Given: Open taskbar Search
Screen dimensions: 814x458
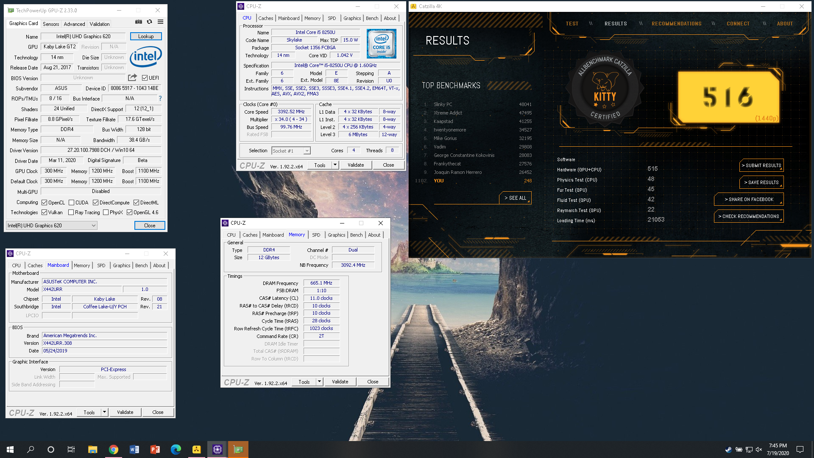Looking at the screenshot, I should pos(31,450).
